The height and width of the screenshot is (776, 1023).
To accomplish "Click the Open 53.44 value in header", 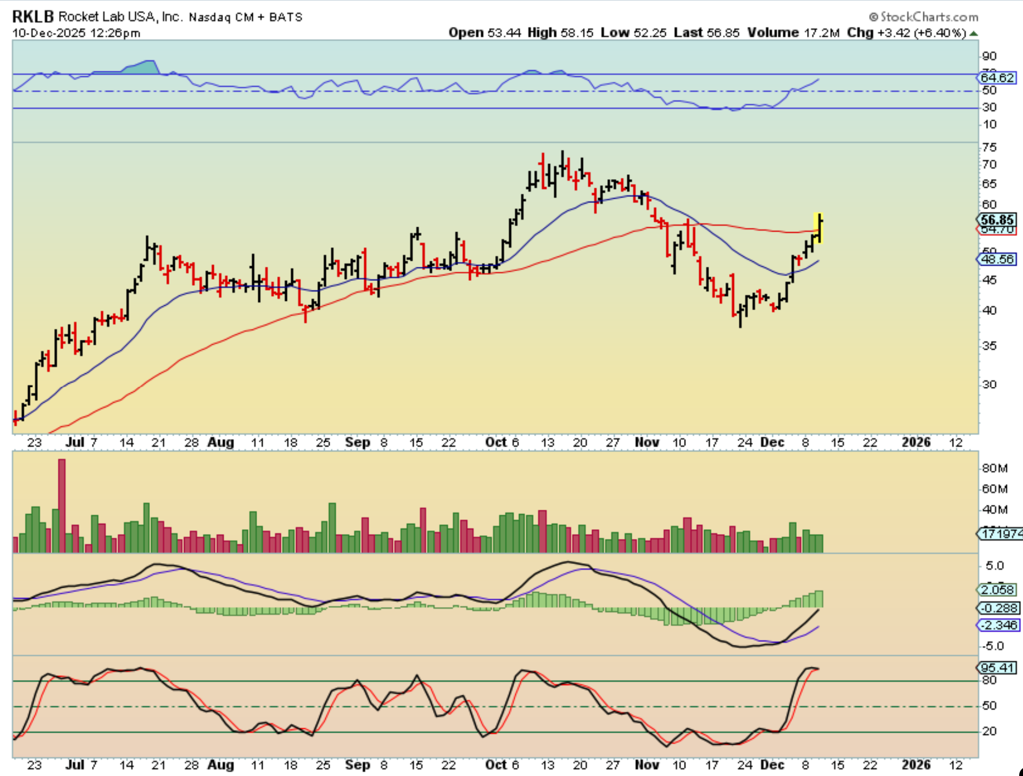I will click(484, 32).
